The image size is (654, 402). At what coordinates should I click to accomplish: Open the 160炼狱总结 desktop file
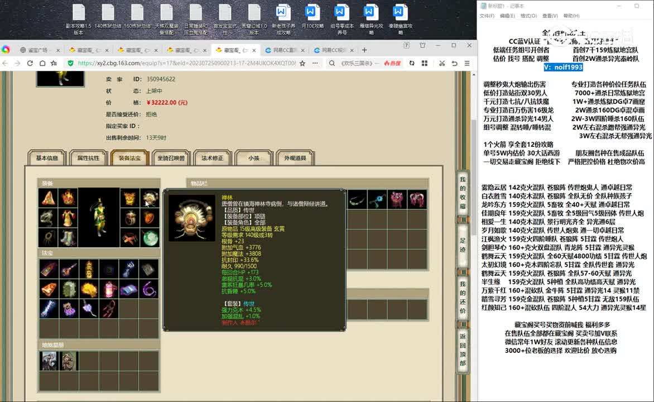137,17
